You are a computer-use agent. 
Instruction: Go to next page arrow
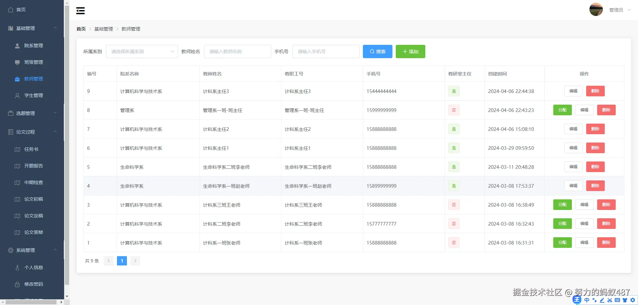135,261
